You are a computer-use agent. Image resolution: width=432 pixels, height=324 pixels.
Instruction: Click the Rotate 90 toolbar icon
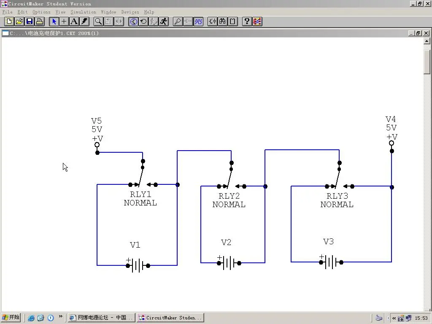(x=108, y=22)
